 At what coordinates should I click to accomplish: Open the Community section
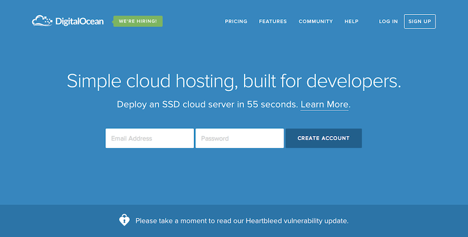(315, 22)
